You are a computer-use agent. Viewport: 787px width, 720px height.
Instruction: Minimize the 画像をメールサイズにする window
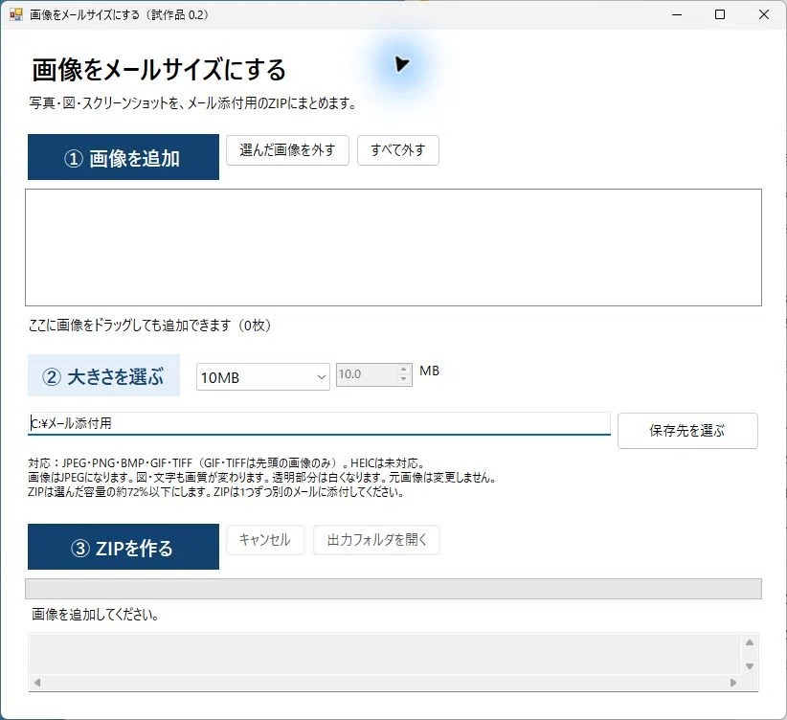point(677,14)
